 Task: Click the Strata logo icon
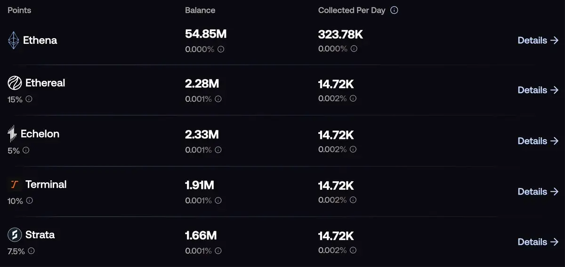click(x=15, y=235)
